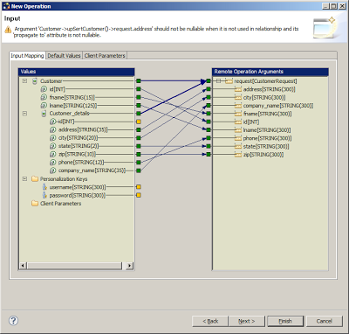The width and height of the screenshot is (349, 334).
Task: Open the Client Parameters tab
Action: pyautogui.click(x=105, y=55)
